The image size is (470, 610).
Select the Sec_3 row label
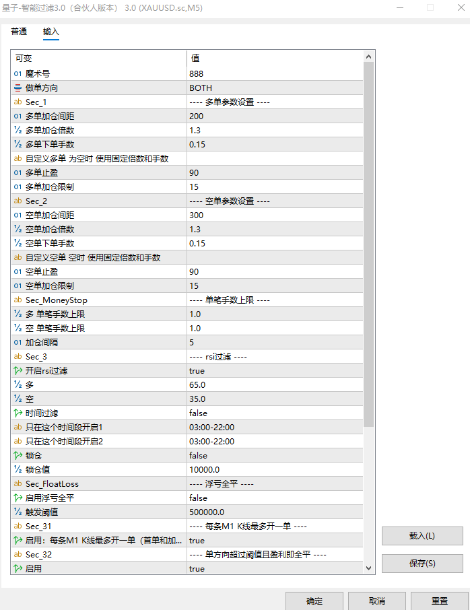coord(36,357)
